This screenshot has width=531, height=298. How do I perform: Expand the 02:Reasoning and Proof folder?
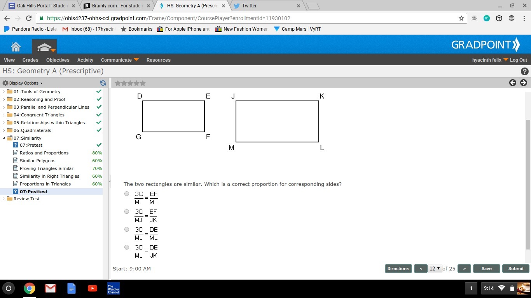point(4,99)
